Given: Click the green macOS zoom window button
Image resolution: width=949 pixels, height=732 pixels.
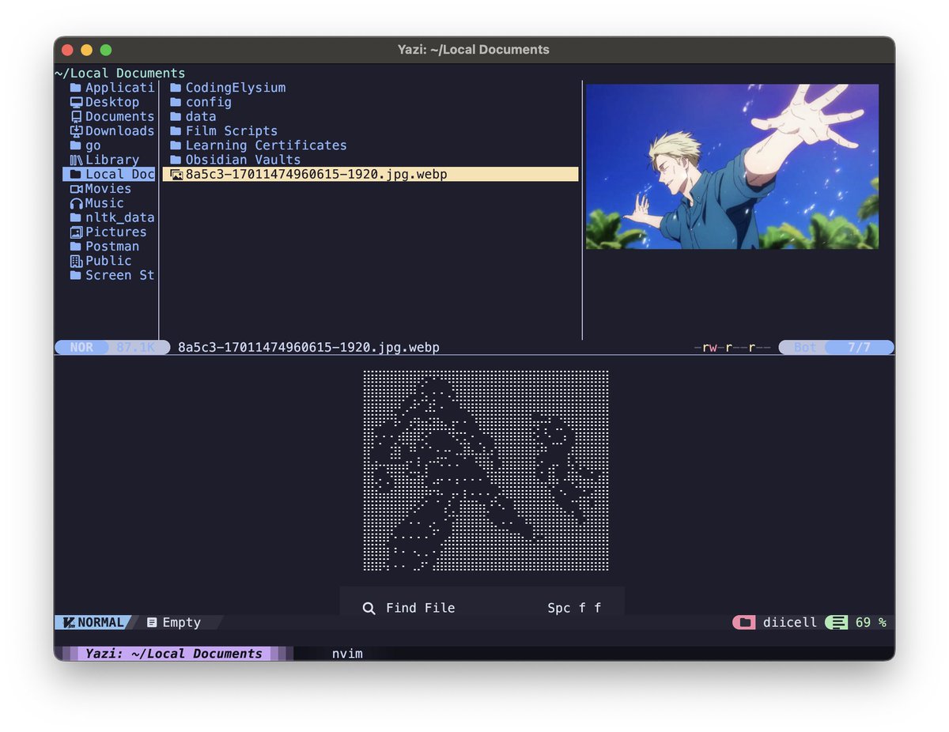Looking at the screenshot, I should [x=106, y=50].
